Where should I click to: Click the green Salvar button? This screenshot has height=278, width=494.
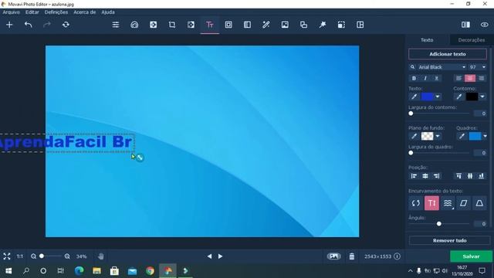(x=471, y=256)
